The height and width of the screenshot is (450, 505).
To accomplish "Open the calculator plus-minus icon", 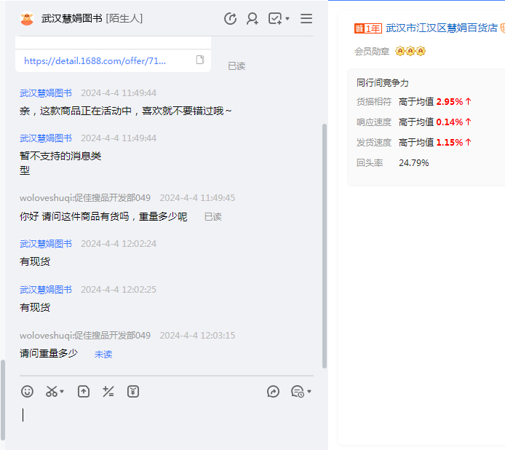I will point(108,392).
